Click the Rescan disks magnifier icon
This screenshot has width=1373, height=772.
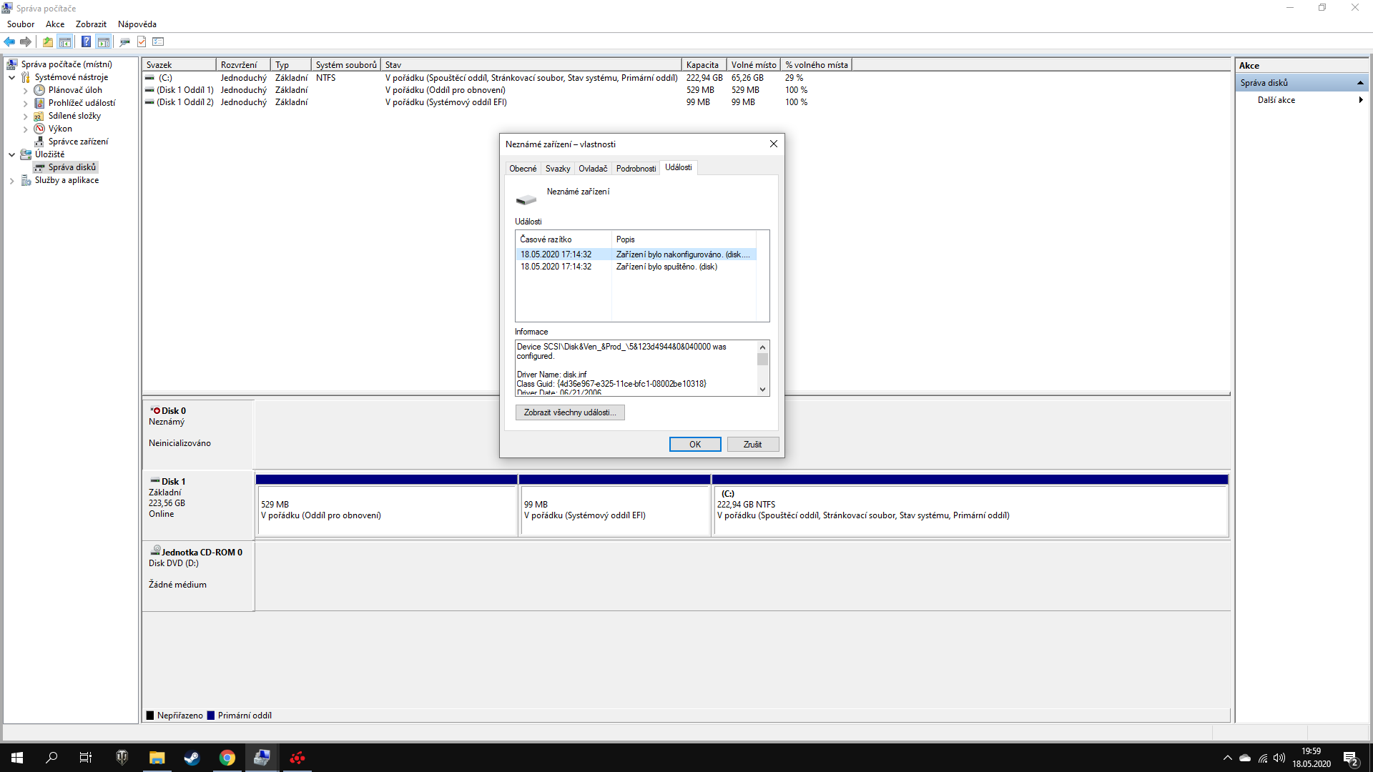124,42
